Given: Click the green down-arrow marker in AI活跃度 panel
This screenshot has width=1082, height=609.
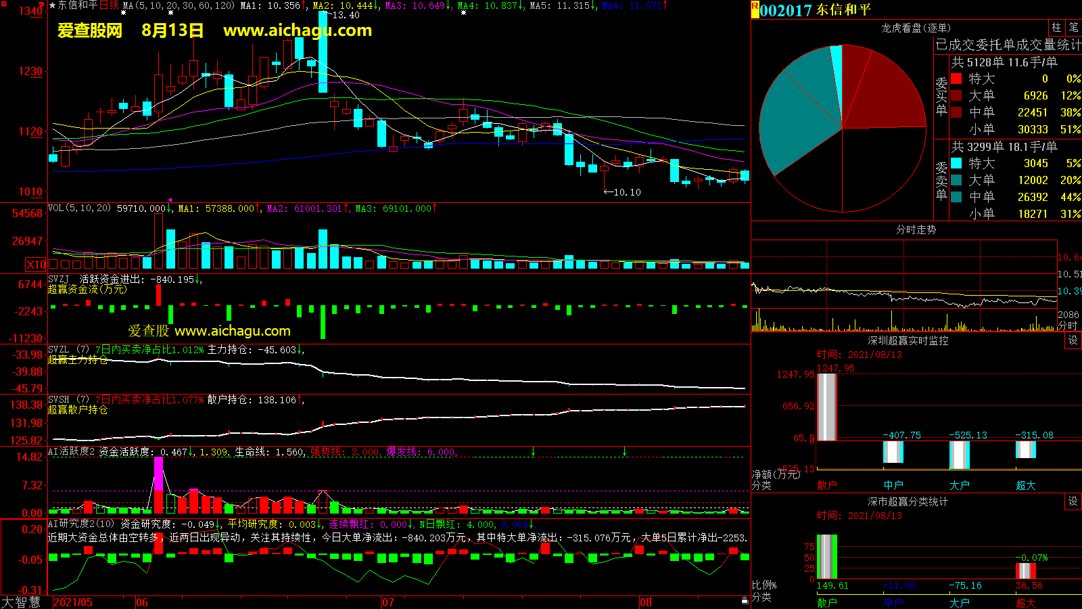Looking at the screenshot, I should 533,451.
